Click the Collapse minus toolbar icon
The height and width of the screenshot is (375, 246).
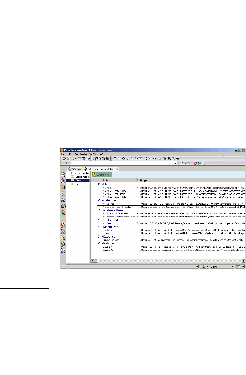(150, 159)
